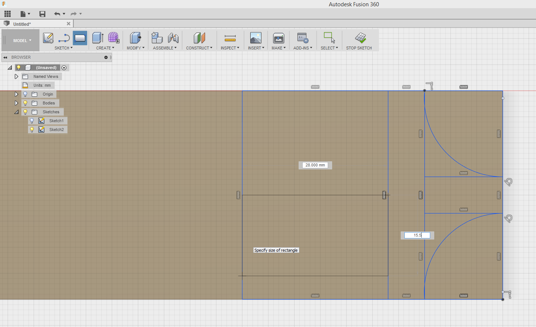
Task: Toggle visibility bulb of Sketches folder
Action: [25, 112]
